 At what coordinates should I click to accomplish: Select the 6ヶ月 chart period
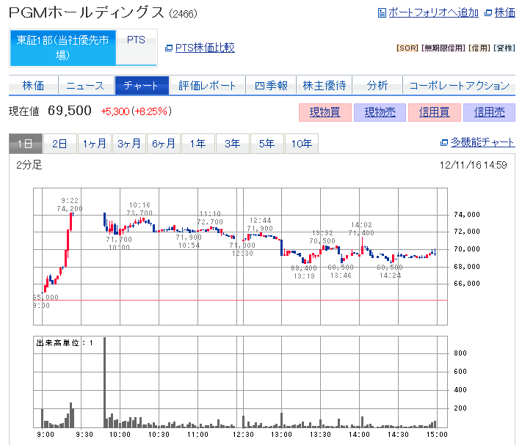pyautogui.click(x=164, y=144)
